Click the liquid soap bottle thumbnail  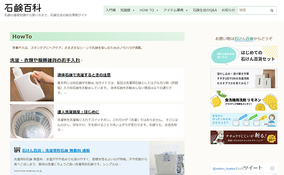click(32, 84)
